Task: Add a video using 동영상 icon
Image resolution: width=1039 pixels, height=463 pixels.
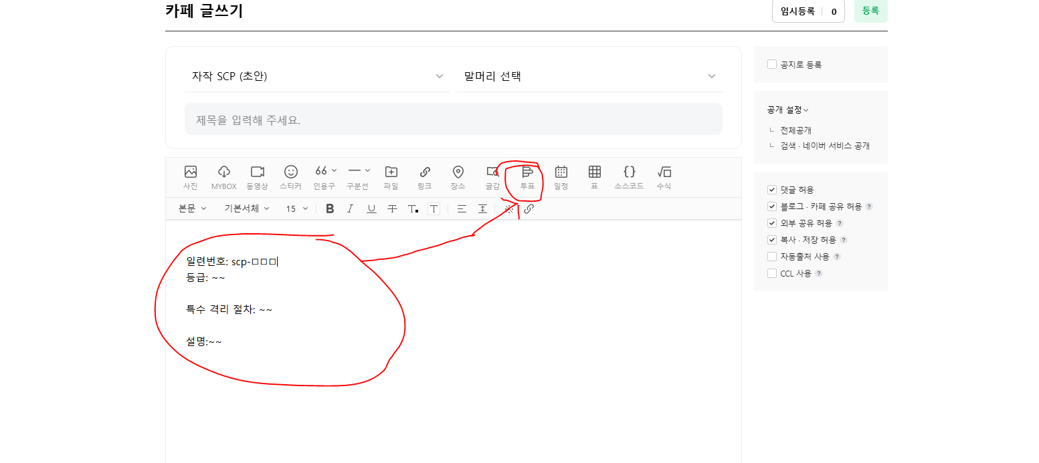Action: [258, 177]
